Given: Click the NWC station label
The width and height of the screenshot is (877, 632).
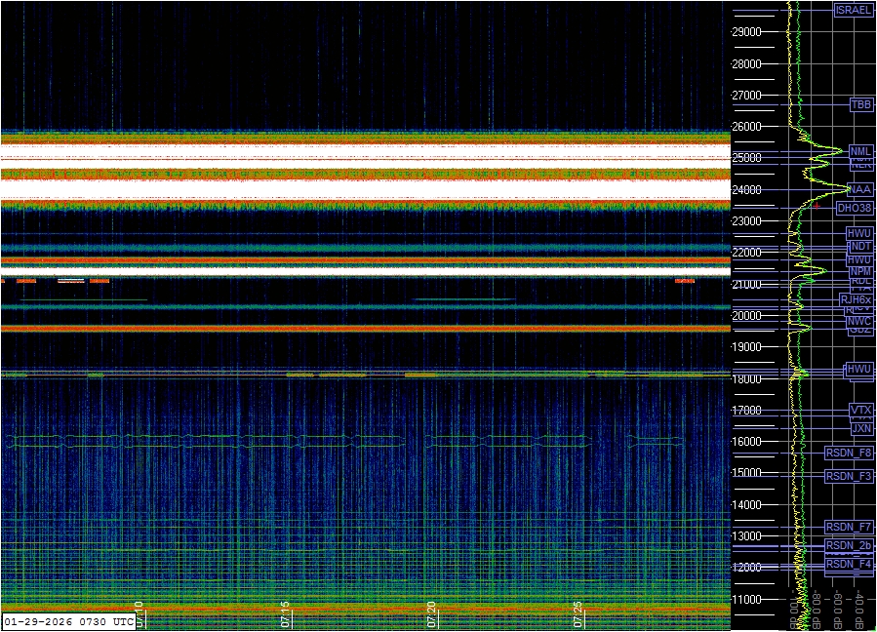Looking at the screenshot, I should point(858,322).
